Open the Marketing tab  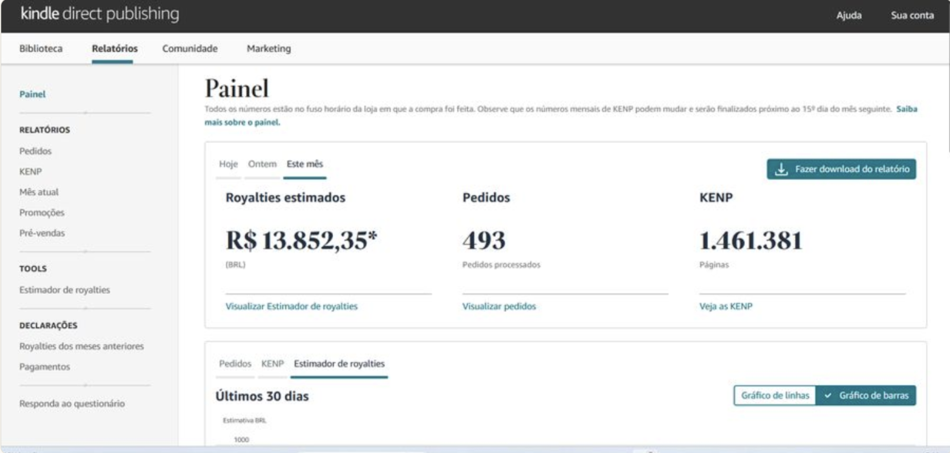[269, 48]
